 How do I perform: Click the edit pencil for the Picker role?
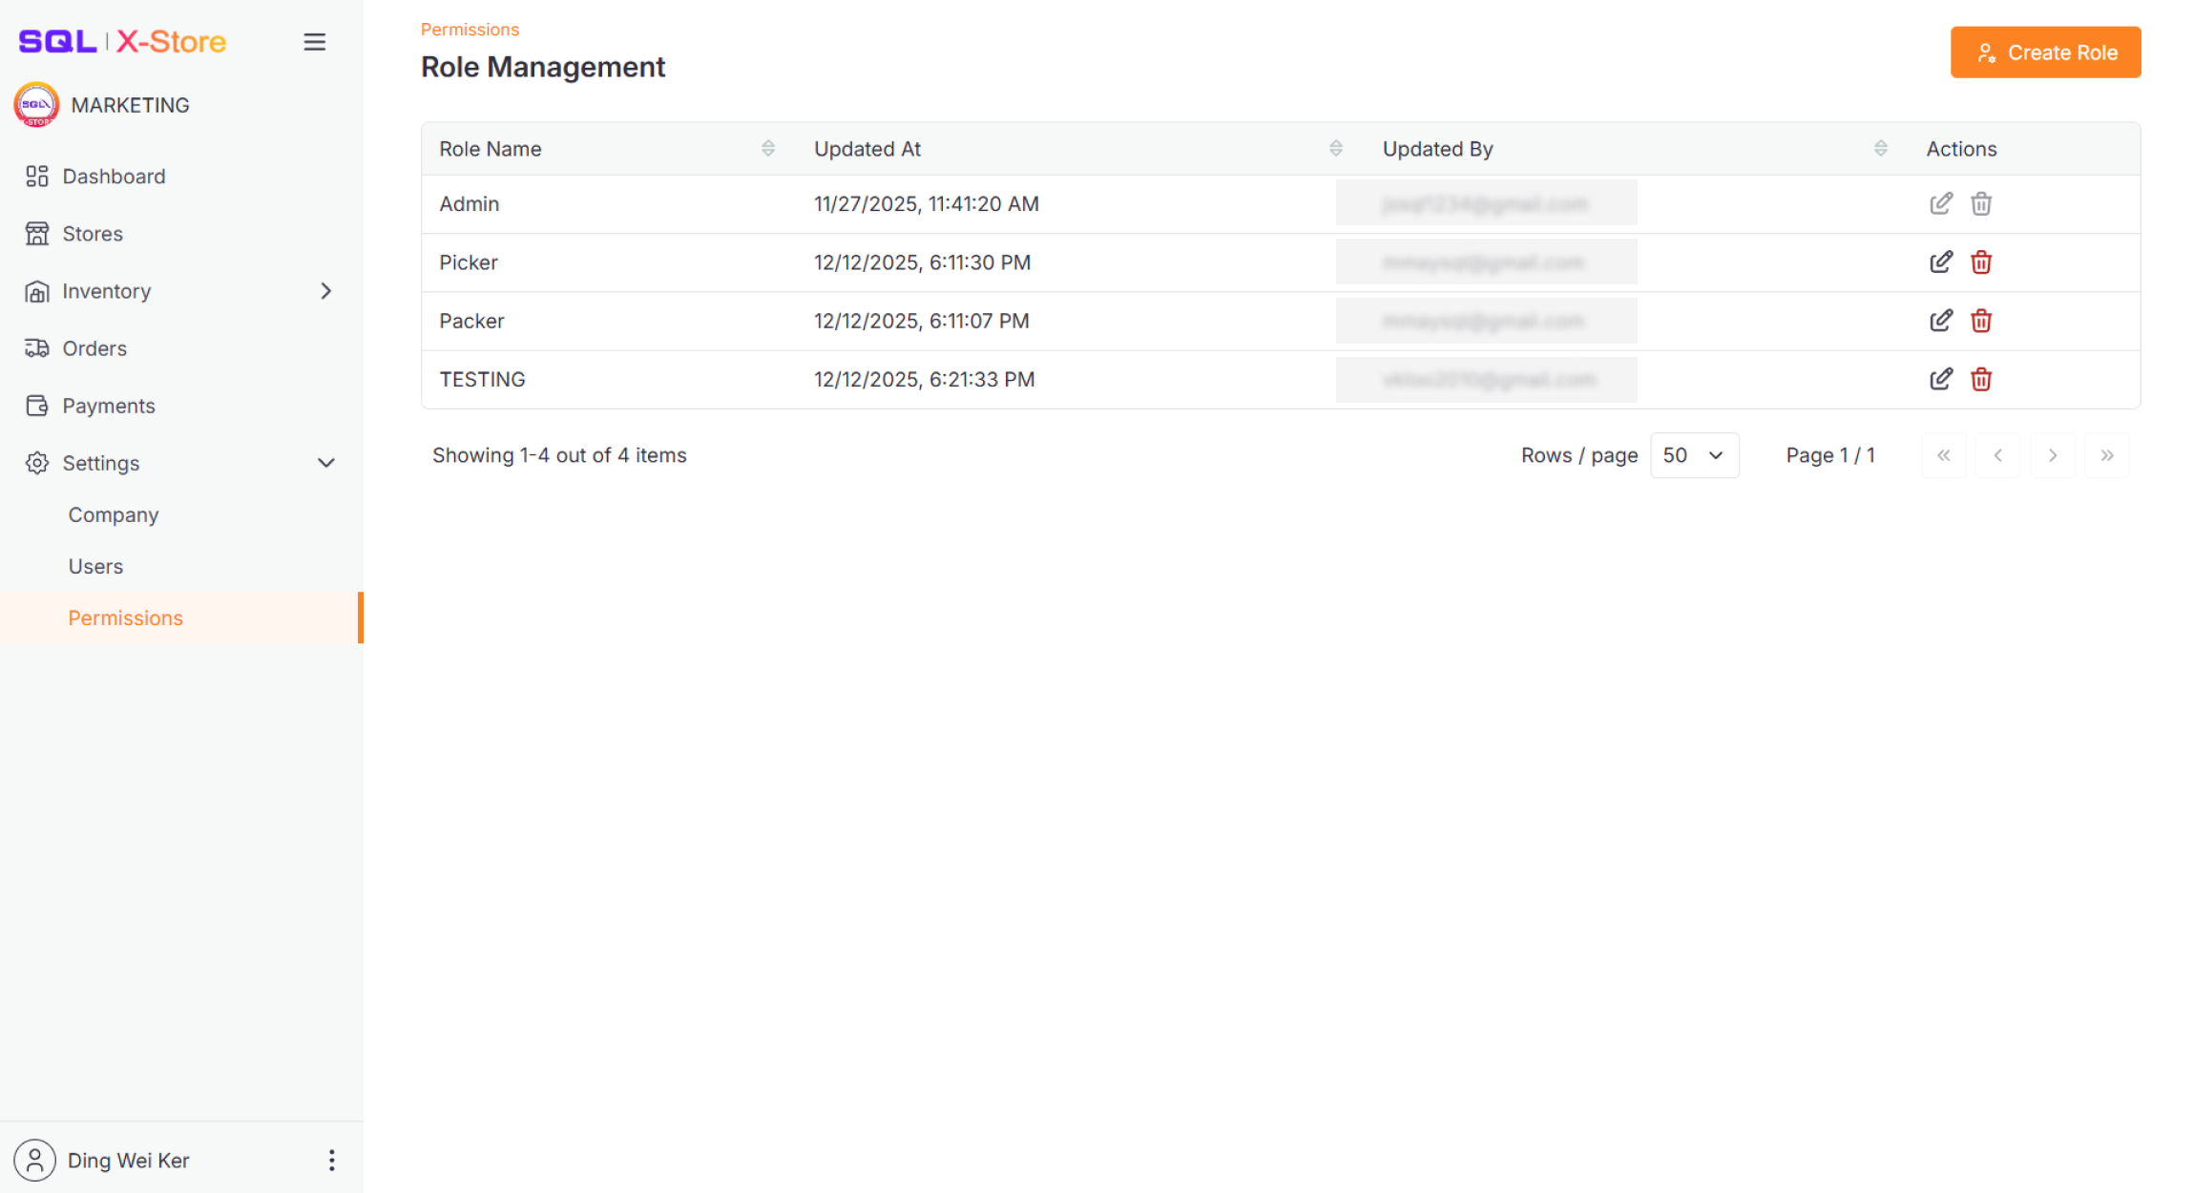tap(1940, 262)
